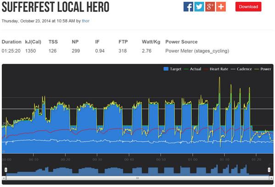Click the 00:40 time axis label
275x187 pixels.
129,159
